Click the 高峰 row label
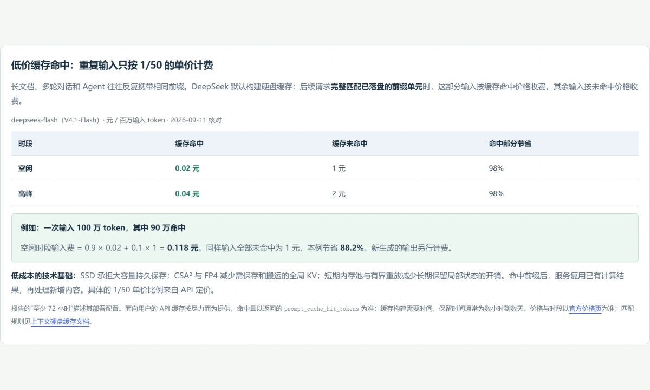Viewport: 650px width, 390px height. coord(25,193)
